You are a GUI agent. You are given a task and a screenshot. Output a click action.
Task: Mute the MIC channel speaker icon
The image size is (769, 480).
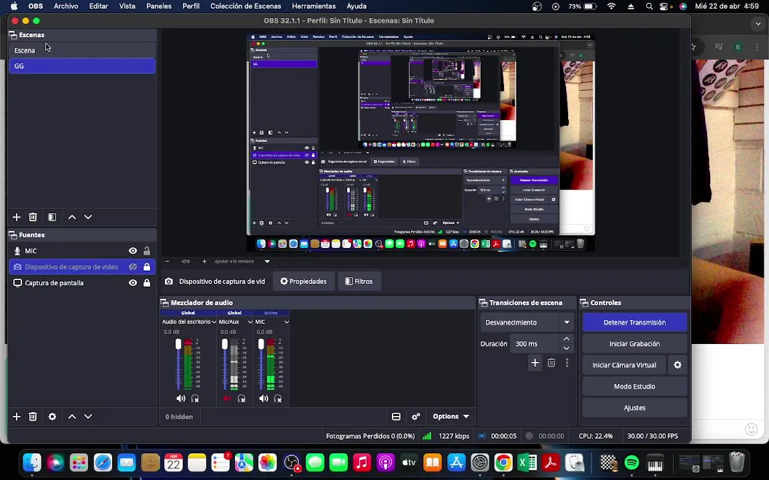(264, 398)
